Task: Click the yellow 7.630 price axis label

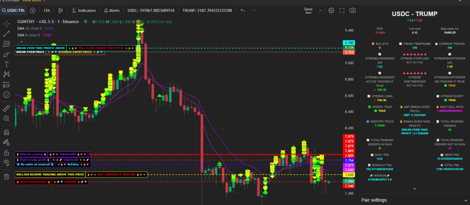Action: coord(349,175)
